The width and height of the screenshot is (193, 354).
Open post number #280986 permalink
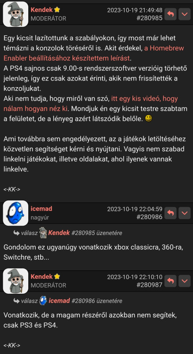click(149, 217)
